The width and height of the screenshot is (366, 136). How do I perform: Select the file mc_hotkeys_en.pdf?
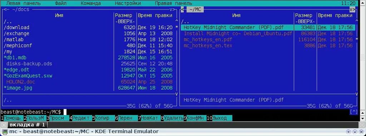(x=268, y=39)
